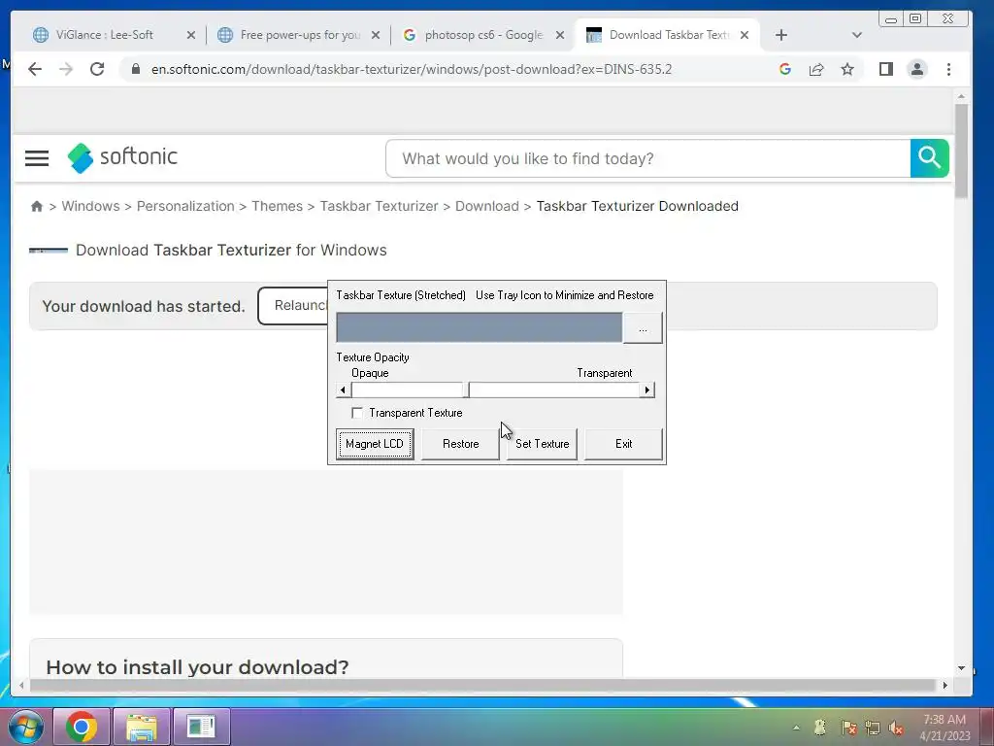The image size is (994, 746).
Task: Click the forward navigation arrow
Action: tap(66, 69)
